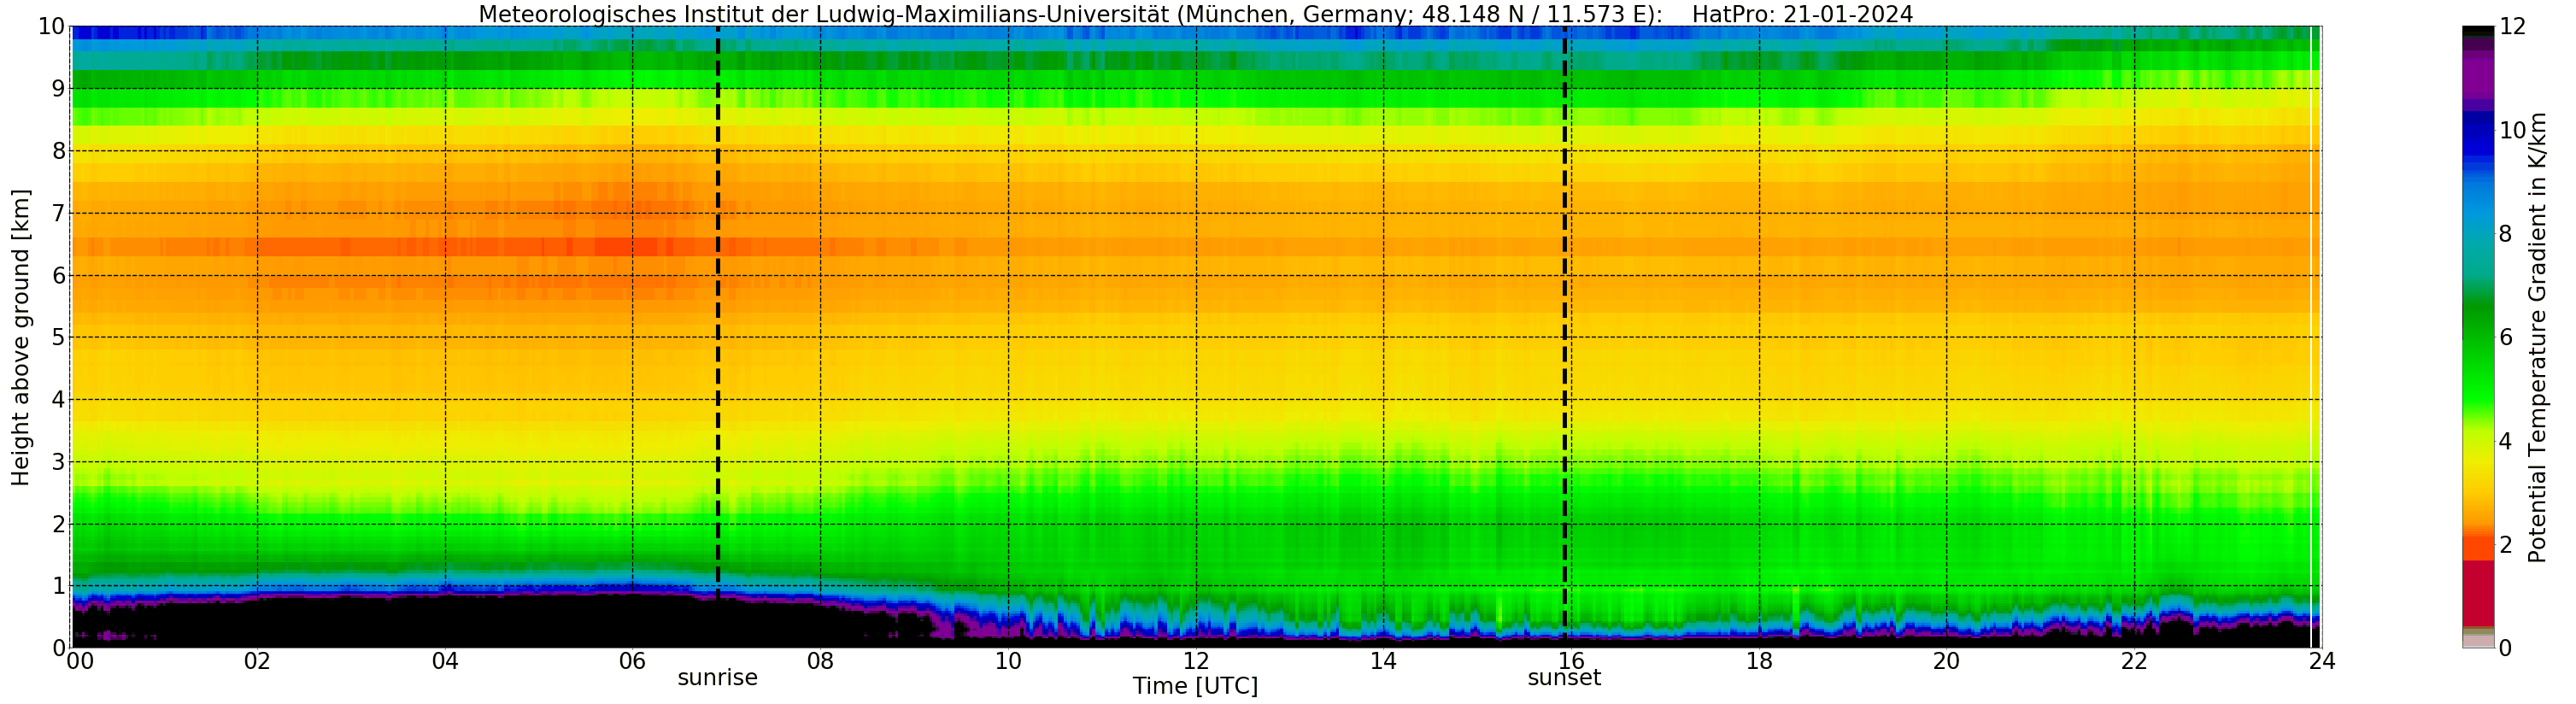Click the x-axis tick label 00

click(x=80, y=661)
